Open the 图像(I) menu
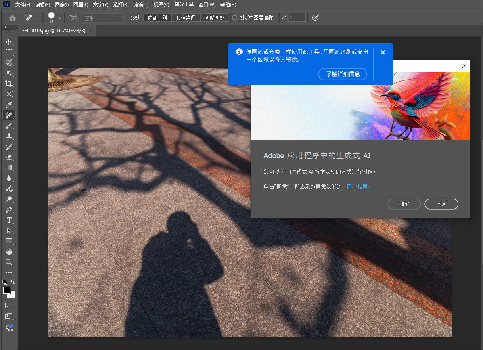This screenshot has width=483, height=350. [x=62, y=4]
